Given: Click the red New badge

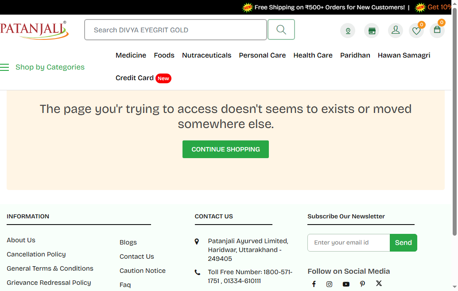Looking at the screenshot, I should [163, 78].
